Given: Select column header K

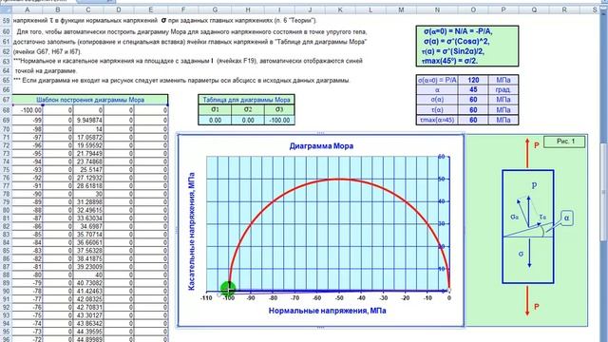Looking at the screenshot, I should 340,10.
